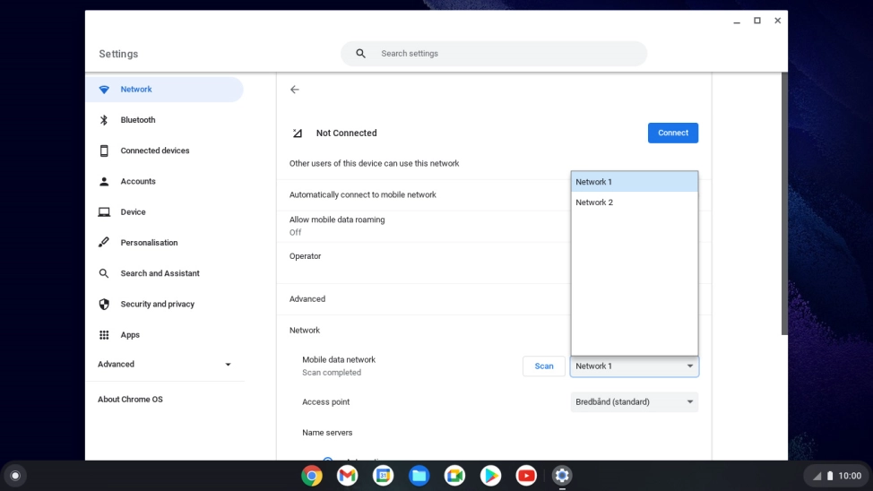This screenshot has width=873, height=491.
Task: Select Network 1 from the dropdown list
Action: pos(635,182)
